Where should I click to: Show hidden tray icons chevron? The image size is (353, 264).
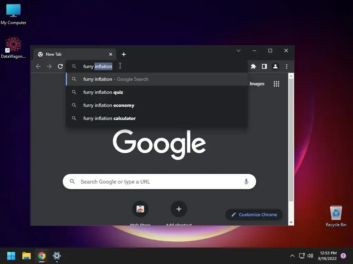click(x=292, y=256)
